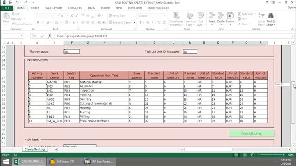Click the zoom slider handle
The image size is (296, 166).
(271, 155)
